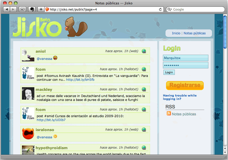
Task: Click the permalink globe icon on mackley's note
Action: click(144, 89)
